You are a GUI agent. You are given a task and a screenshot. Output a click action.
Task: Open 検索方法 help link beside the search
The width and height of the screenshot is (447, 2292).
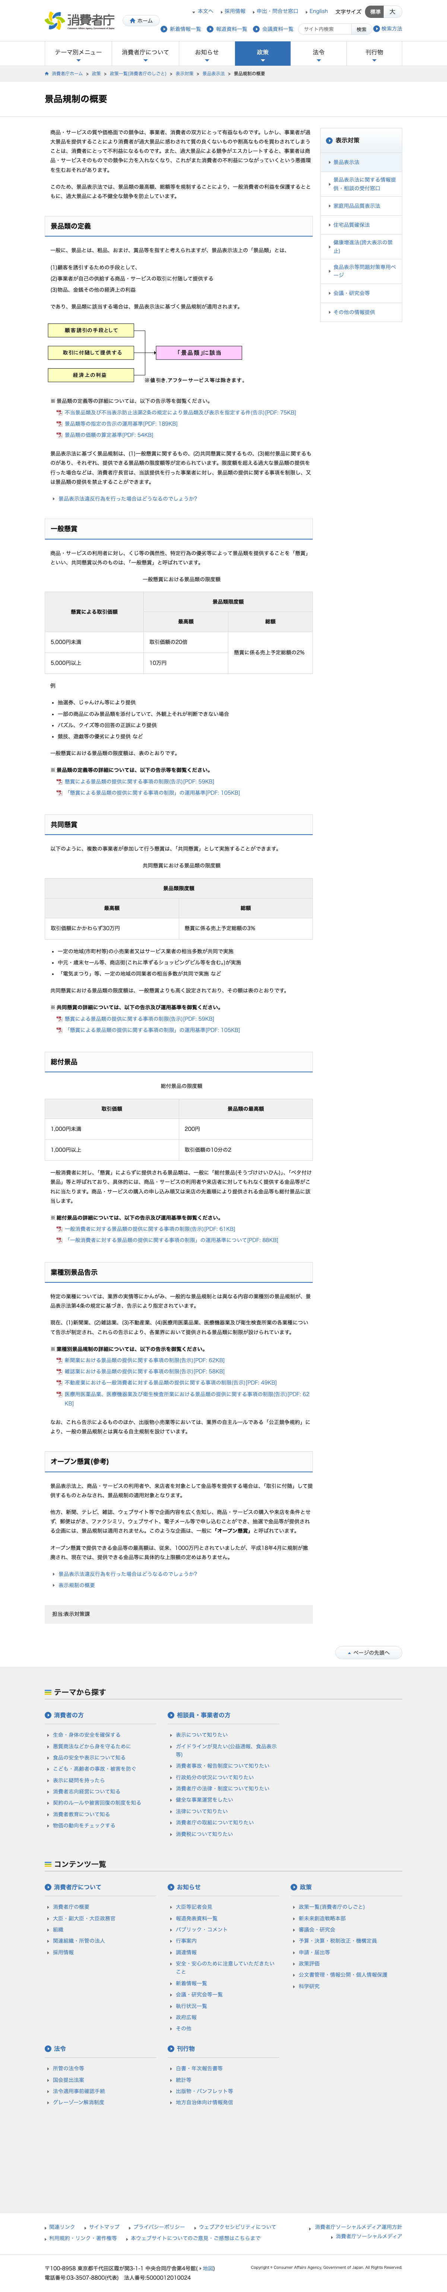coord(387,28)
